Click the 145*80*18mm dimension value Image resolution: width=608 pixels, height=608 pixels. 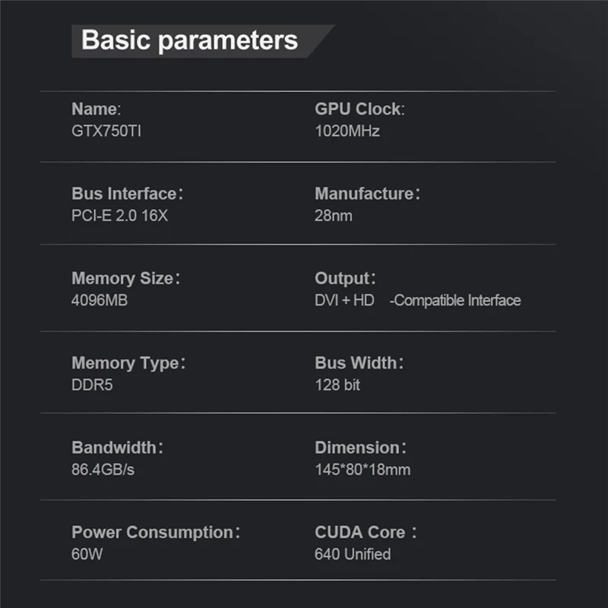363,470
